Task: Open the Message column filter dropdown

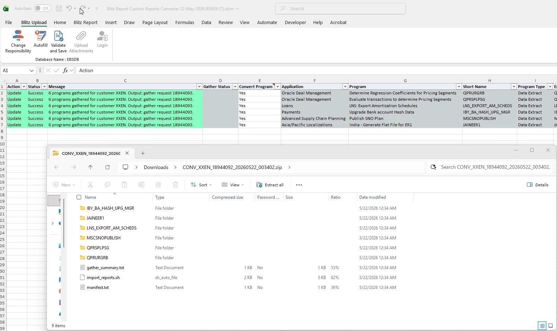Action: click(199, 87)
